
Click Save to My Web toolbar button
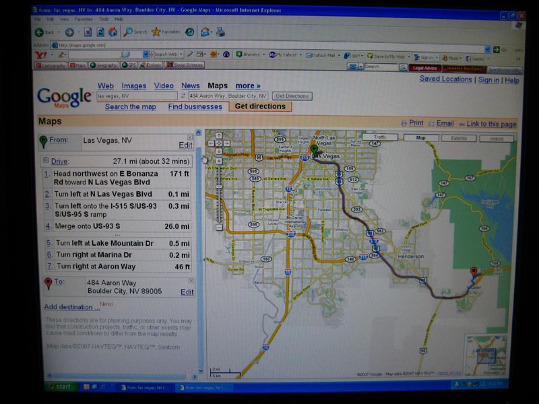[x=386, y=57]
